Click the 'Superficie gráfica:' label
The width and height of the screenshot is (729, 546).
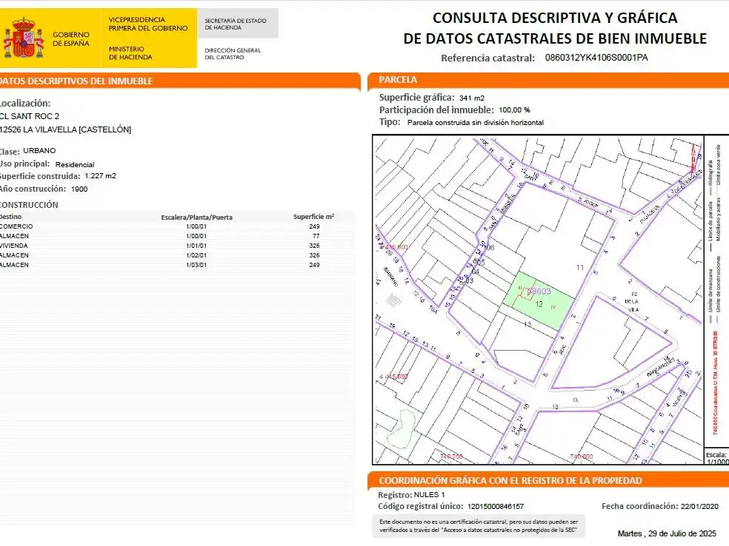coord(416,98)
